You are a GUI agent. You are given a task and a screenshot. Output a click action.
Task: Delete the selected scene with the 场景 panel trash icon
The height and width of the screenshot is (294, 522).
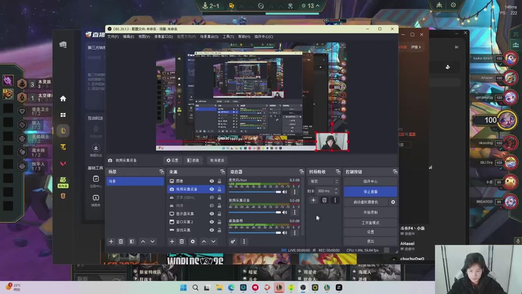(x=121, y=241)
